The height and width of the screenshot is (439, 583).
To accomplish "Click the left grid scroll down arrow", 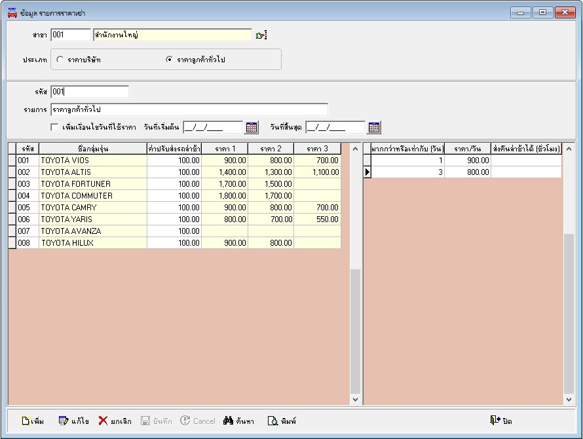I will 355,399.
